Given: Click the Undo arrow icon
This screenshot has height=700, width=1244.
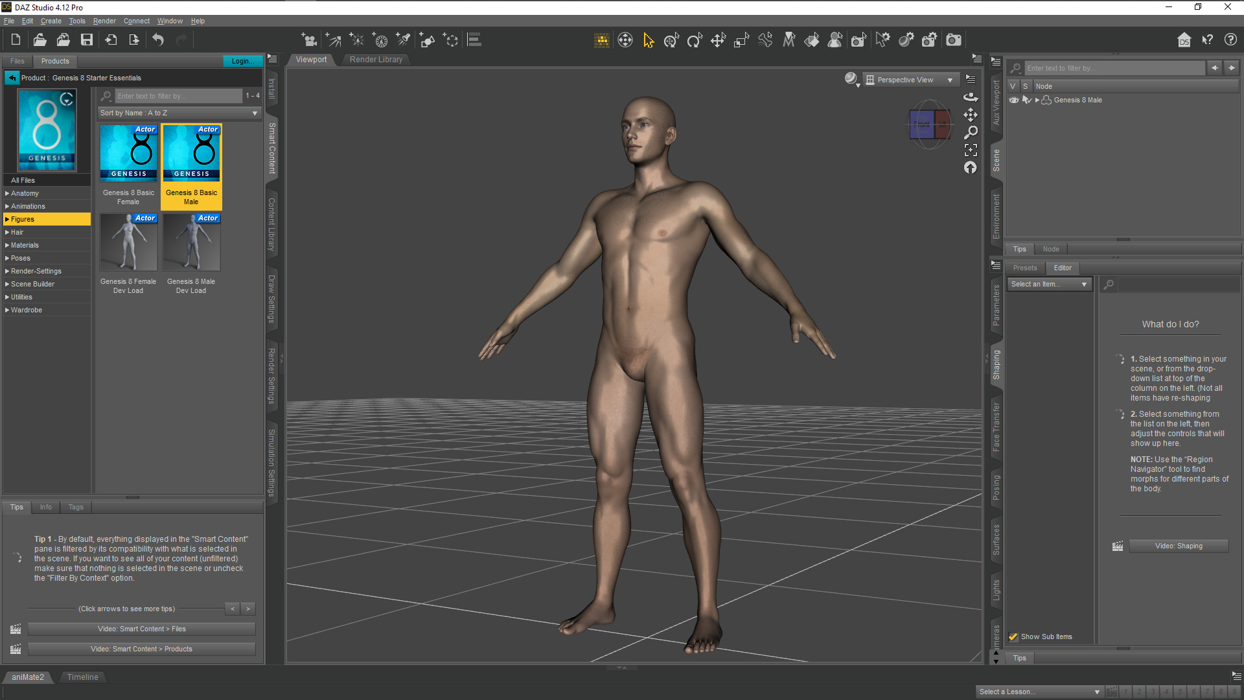Looking at the screenshot, I should click(x=158, y=40).
